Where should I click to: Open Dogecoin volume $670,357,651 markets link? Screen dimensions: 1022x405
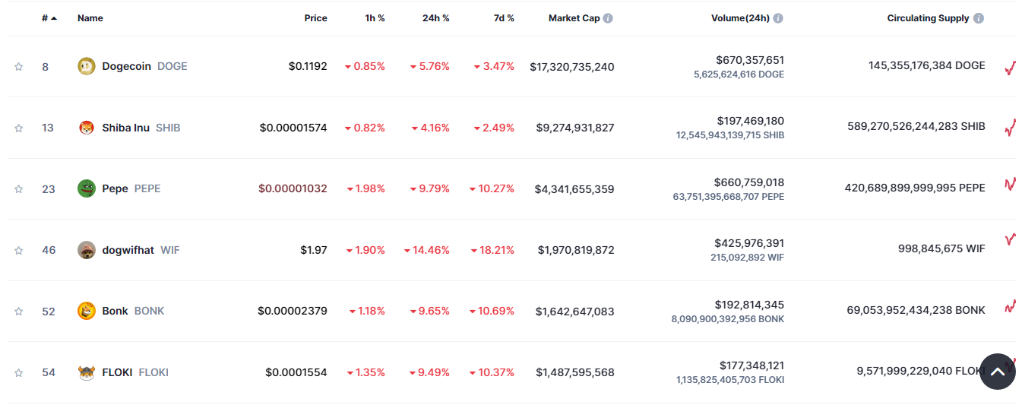(x=750, y=59)
